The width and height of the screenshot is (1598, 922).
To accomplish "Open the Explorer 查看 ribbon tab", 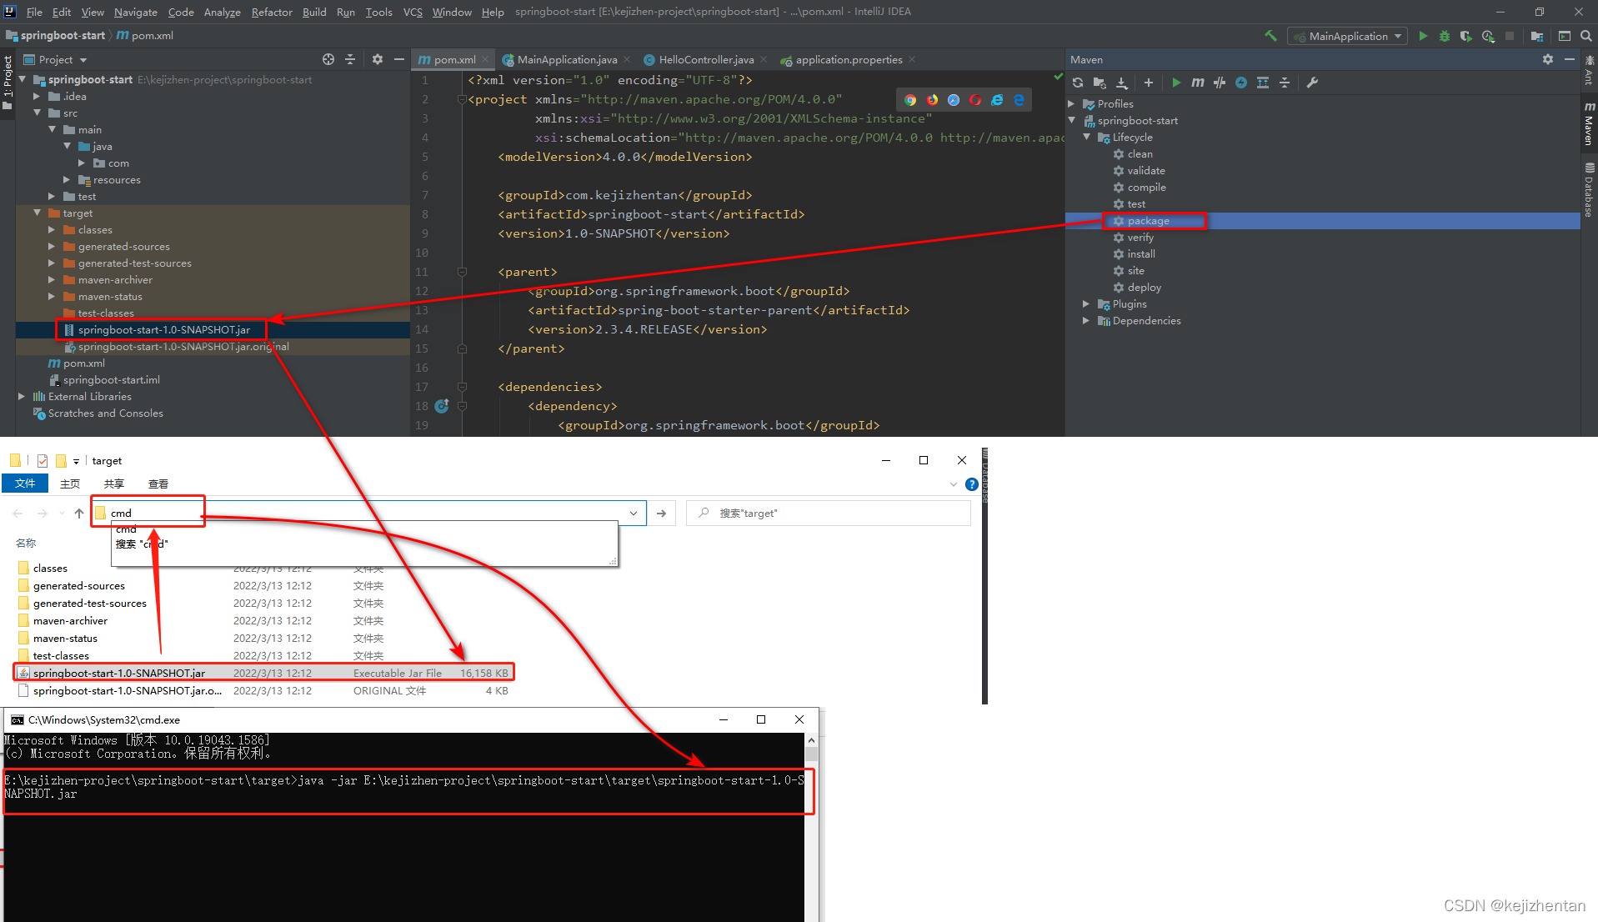I will [158, 484].
